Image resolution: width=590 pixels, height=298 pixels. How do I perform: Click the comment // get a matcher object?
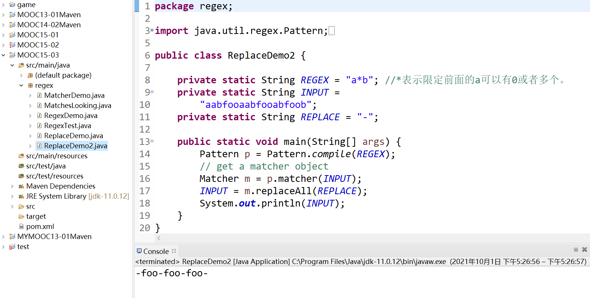(264, 166)
